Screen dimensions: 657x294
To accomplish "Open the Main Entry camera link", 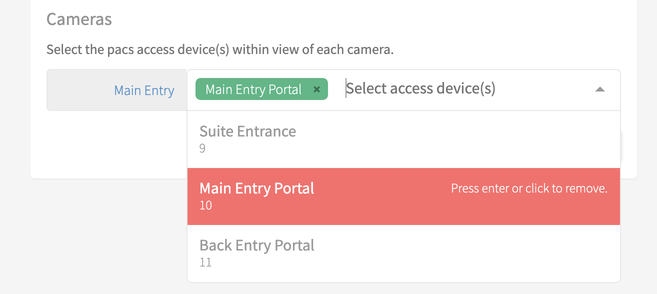I will pos(144,90).
